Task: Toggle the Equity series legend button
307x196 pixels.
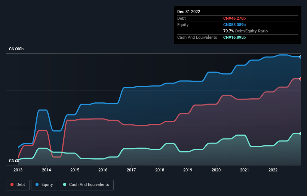Action: point(44,185)
